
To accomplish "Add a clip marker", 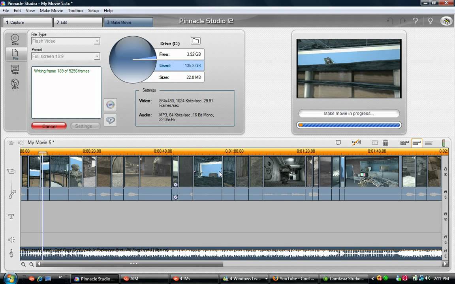I will [x=338, y=142].
